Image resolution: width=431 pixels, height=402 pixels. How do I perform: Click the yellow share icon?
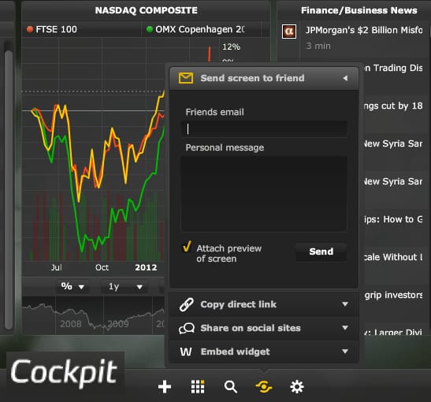264,387
